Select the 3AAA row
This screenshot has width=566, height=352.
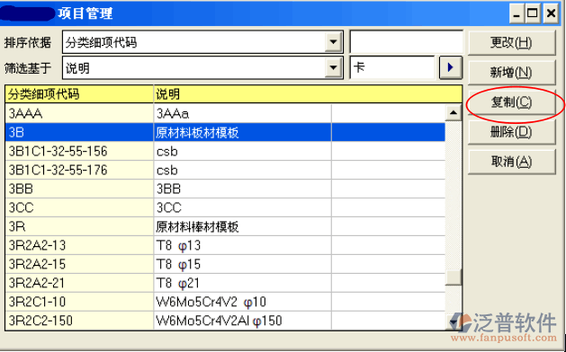pyautogui.click(x=225, y=113)
